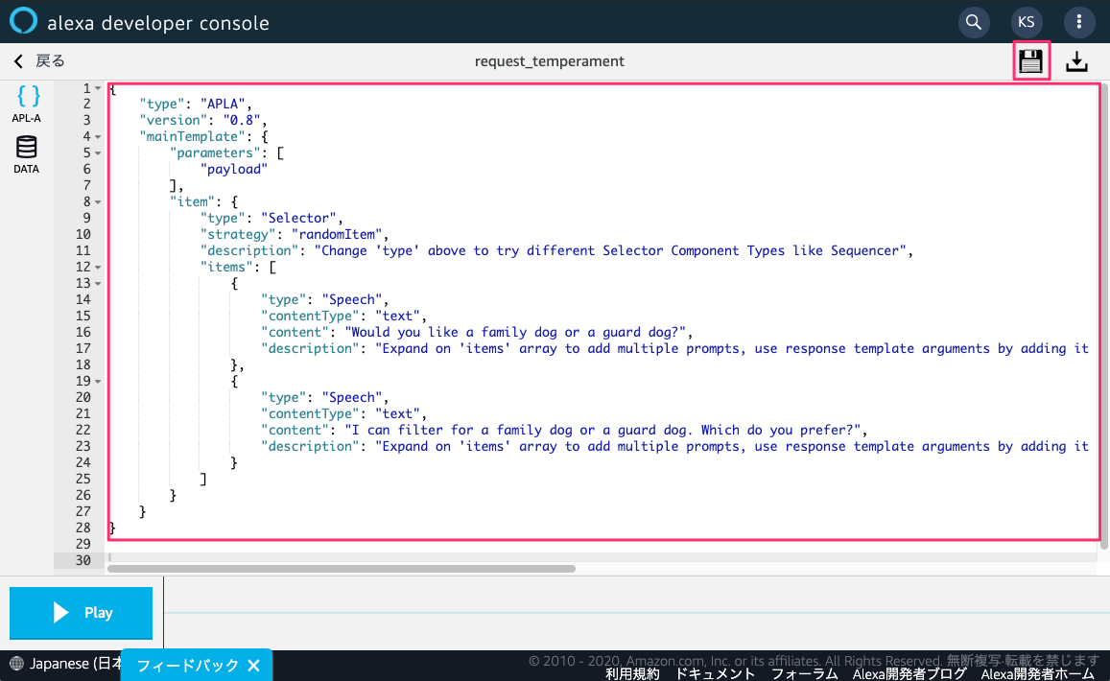Go back with the 戻る link
The width and height of the screenshot is (1110, 681).
click(x=39, y=60)
